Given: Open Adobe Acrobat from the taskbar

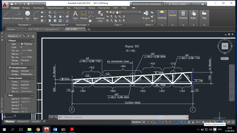Looking at the screenshot, I should tap(72, 129).
